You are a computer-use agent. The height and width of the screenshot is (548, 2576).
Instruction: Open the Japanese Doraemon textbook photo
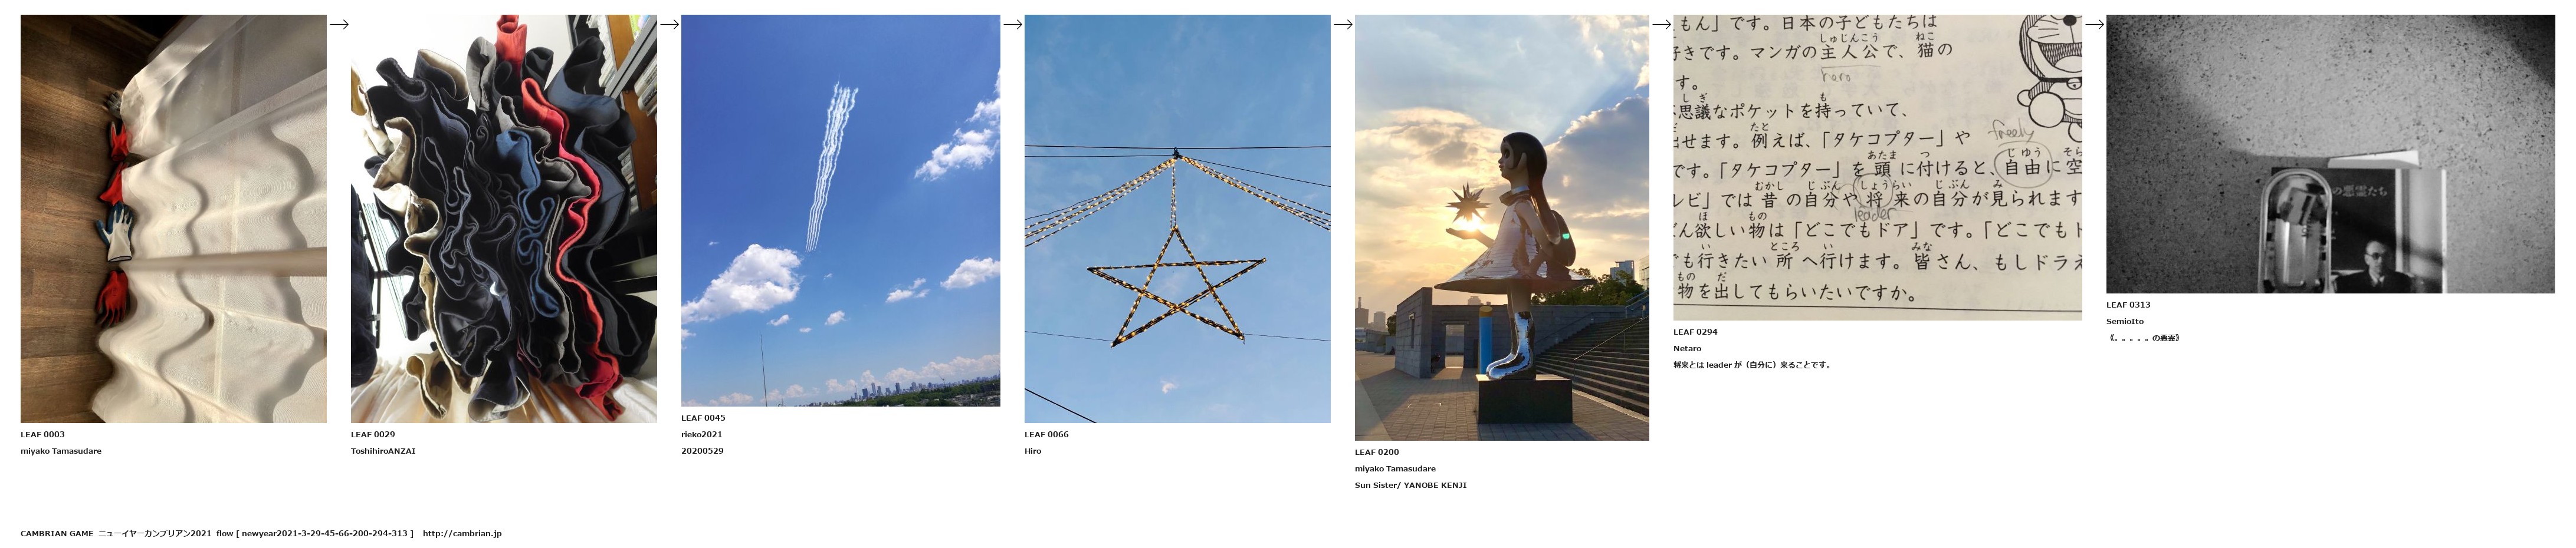click(1878, 167)
